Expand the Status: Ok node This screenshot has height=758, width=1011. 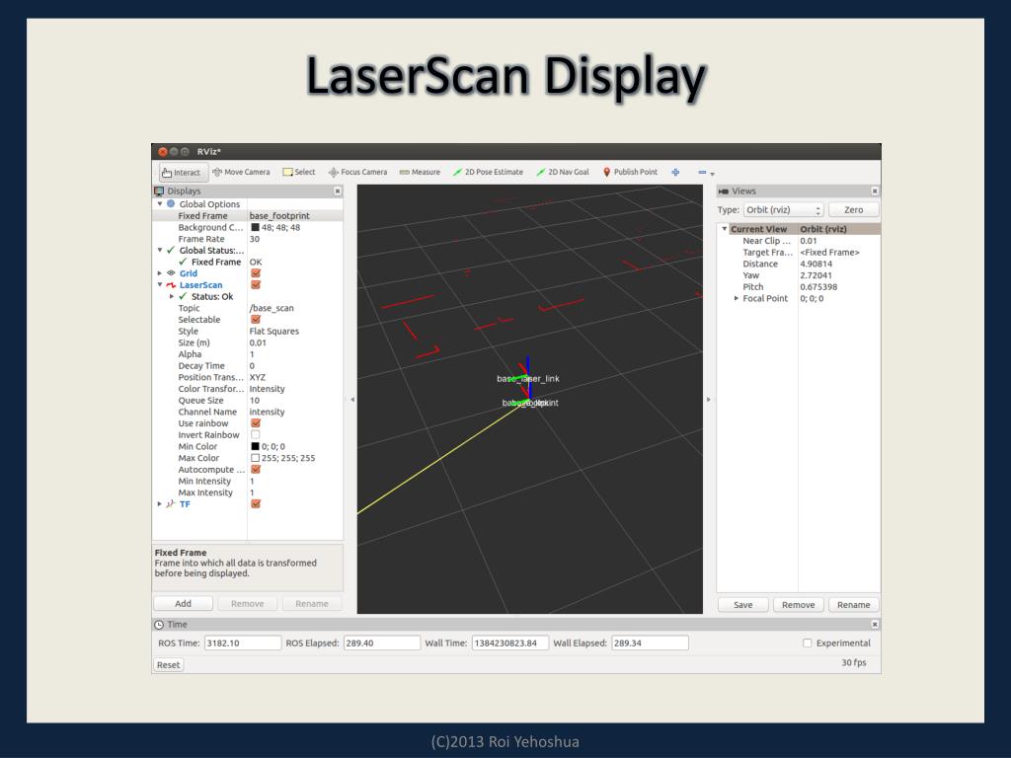(x=172, y=296)
